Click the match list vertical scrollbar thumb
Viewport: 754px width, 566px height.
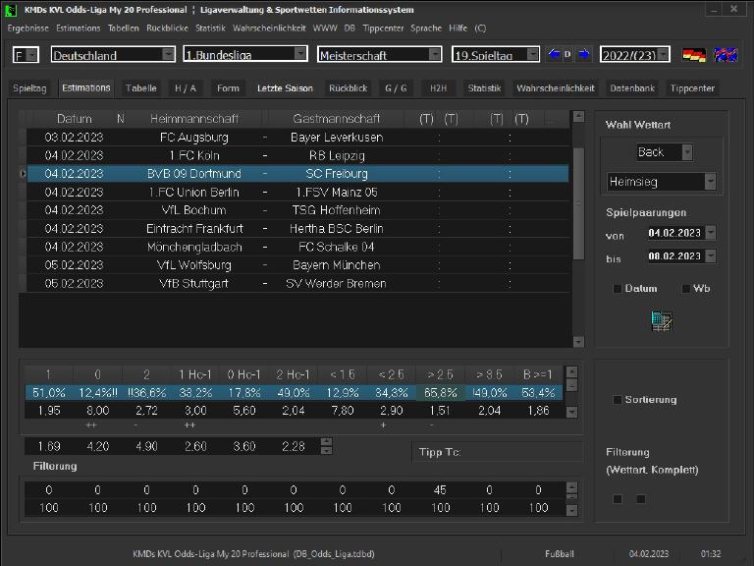click(x=578, y=203)
